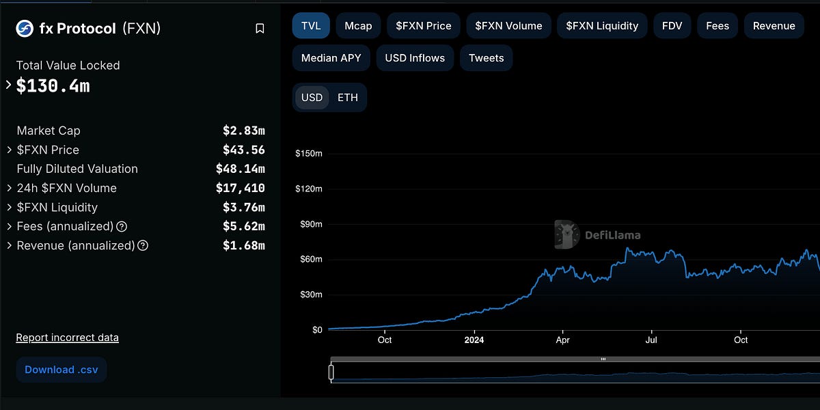Click the help icon beside Revenue (annualized)
The width and height of the screenshot is (820, 410).
pyautogui.click(x=143, y=245)
